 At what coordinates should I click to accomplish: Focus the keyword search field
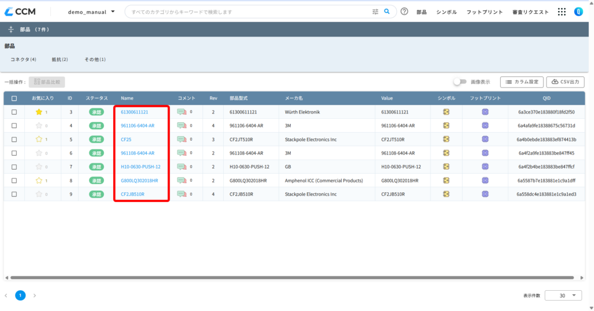click(x=249, y=12)
